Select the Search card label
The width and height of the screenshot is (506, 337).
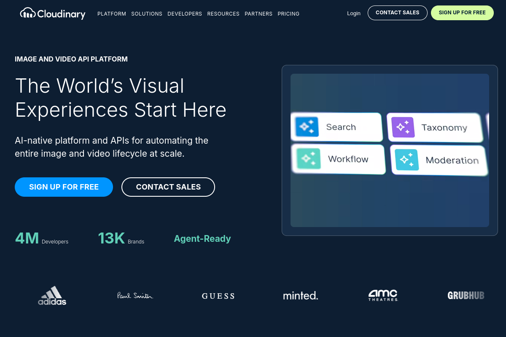pyautogui.click(x=341, y=127)
